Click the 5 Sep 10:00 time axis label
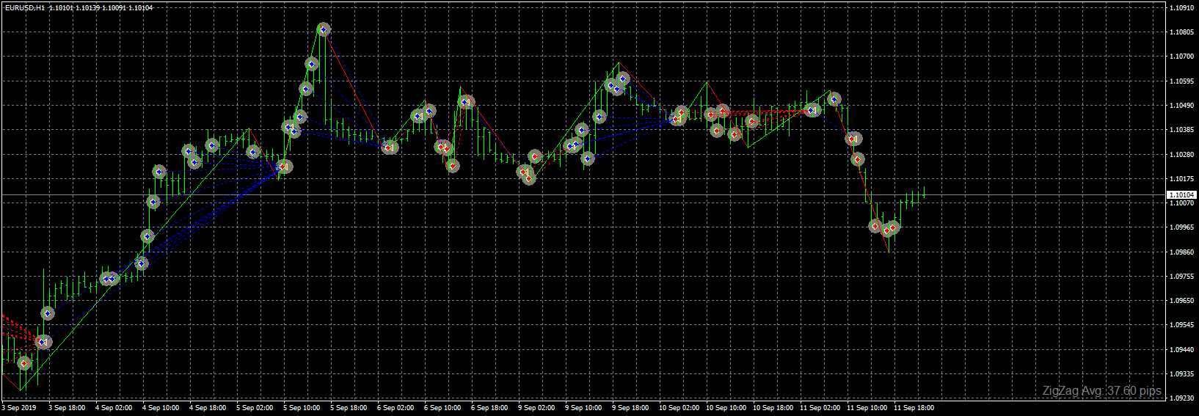Viewport: 1199px width, 416px height. click(302, 408)
